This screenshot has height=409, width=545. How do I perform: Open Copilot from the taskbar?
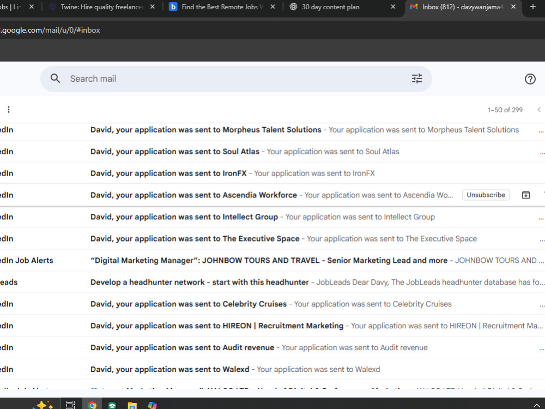(152, 405)
